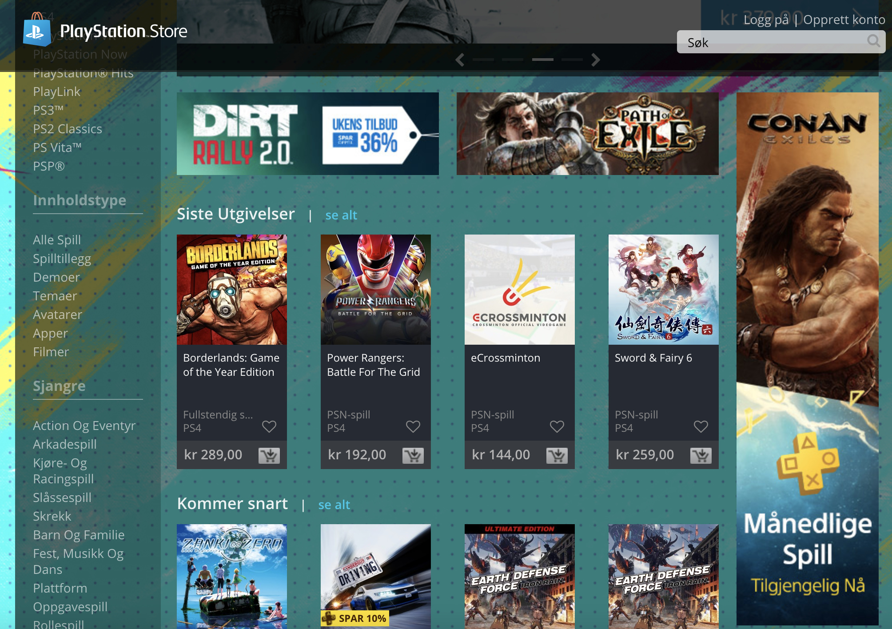Open Alle Spill in the sidebar
Screen dimensions: 892x629
click(x=57, y=240)
